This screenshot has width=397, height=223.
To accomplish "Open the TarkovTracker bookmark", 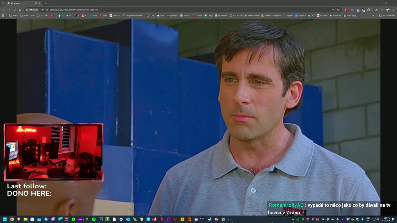I will pos(252,15).
